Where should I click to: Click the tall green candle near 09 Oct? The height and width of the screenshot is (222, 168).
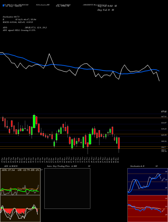click(34, 121)
